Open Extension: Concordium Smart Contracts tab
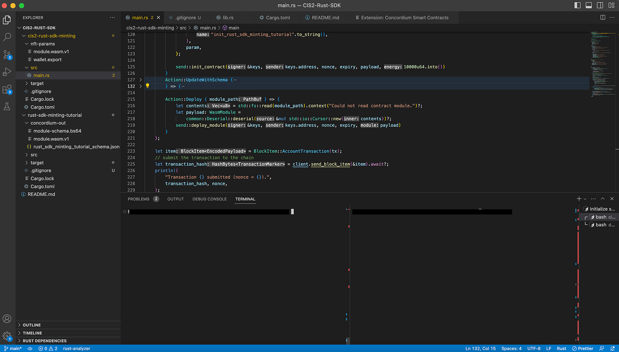This screenshot has height=352, width=619. click(405, 17)
